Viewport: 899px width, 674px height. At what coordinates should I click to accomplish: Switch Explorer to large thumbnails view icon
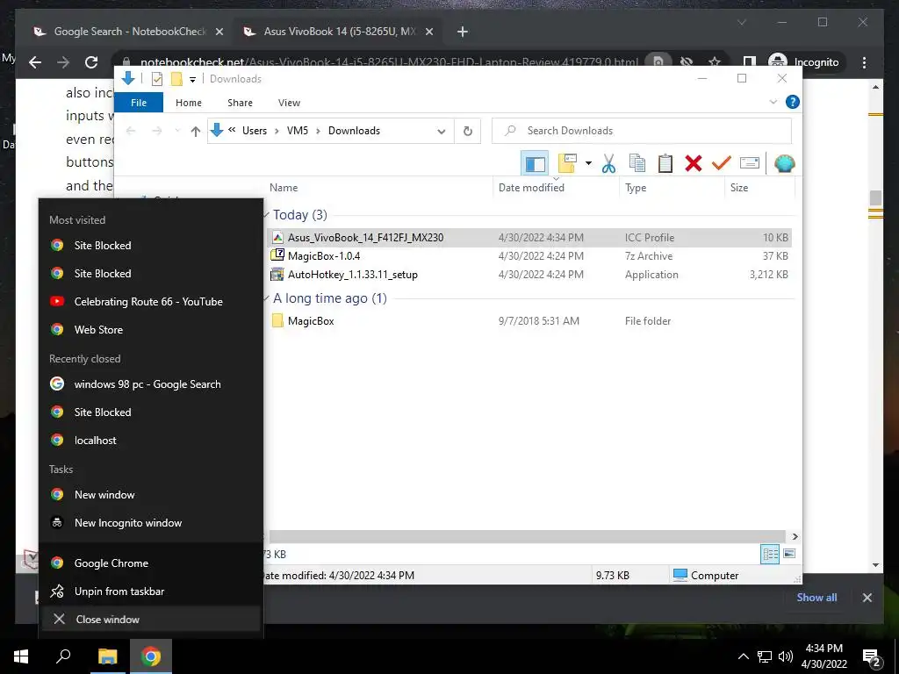click(x=789, y=554)
